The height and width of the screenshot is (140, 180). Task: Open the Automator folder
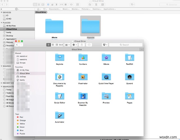point(60,115)
